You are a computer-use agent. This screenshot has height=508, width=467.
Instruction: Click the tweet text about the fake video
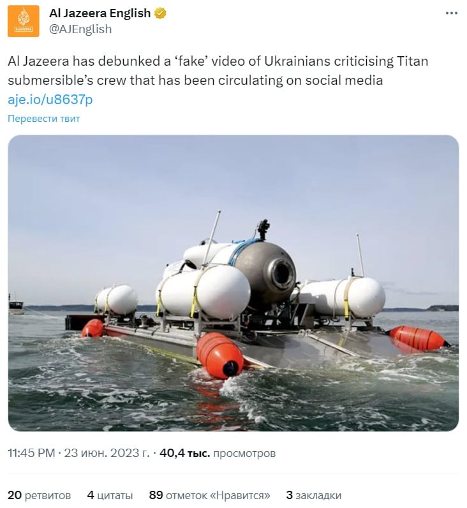[218, 71]
